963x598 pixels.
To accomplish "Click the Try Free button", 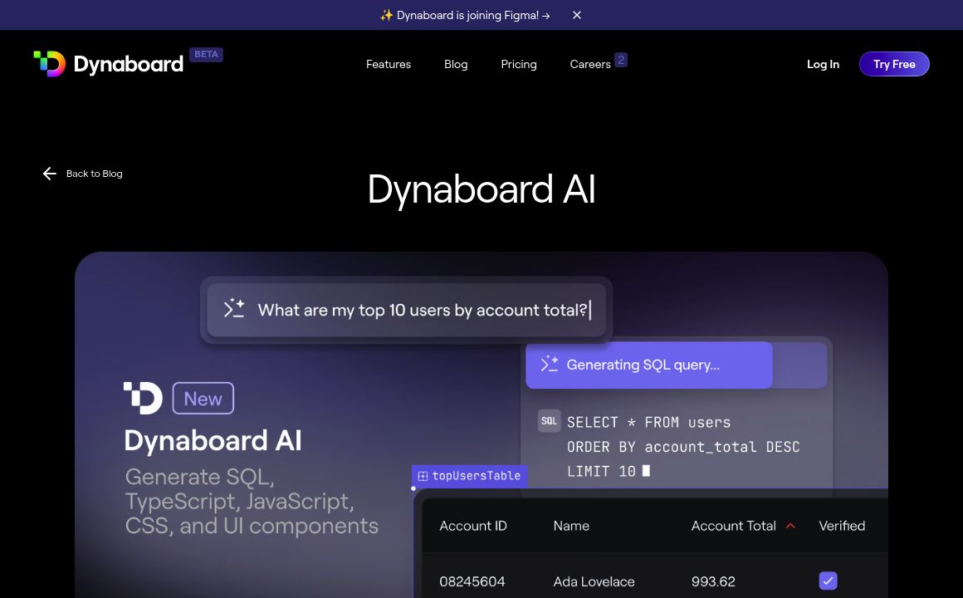I will pos(894,64).
